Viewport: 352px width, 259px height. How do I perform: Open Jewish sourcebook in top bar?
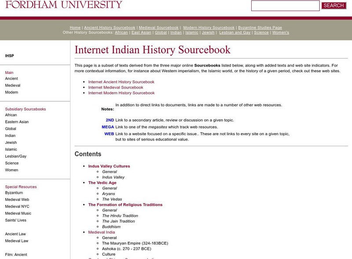tap(208, 33)
